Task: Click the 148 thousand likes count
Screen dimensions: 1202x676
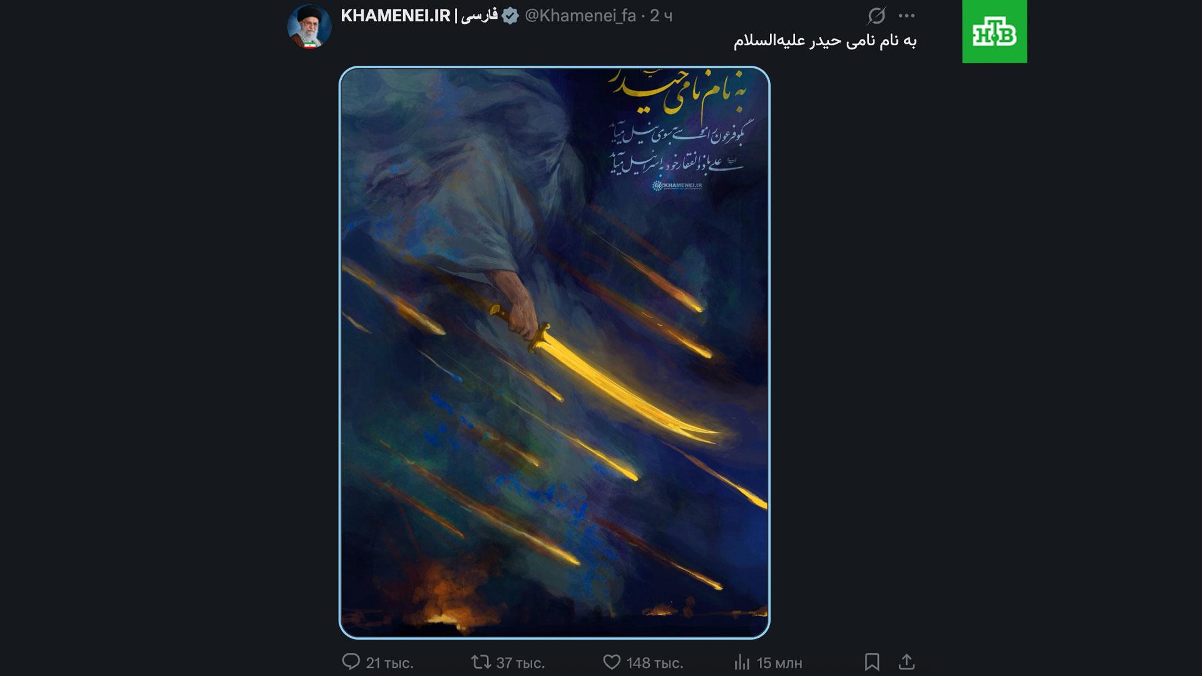Action: [x=655, y=663]
